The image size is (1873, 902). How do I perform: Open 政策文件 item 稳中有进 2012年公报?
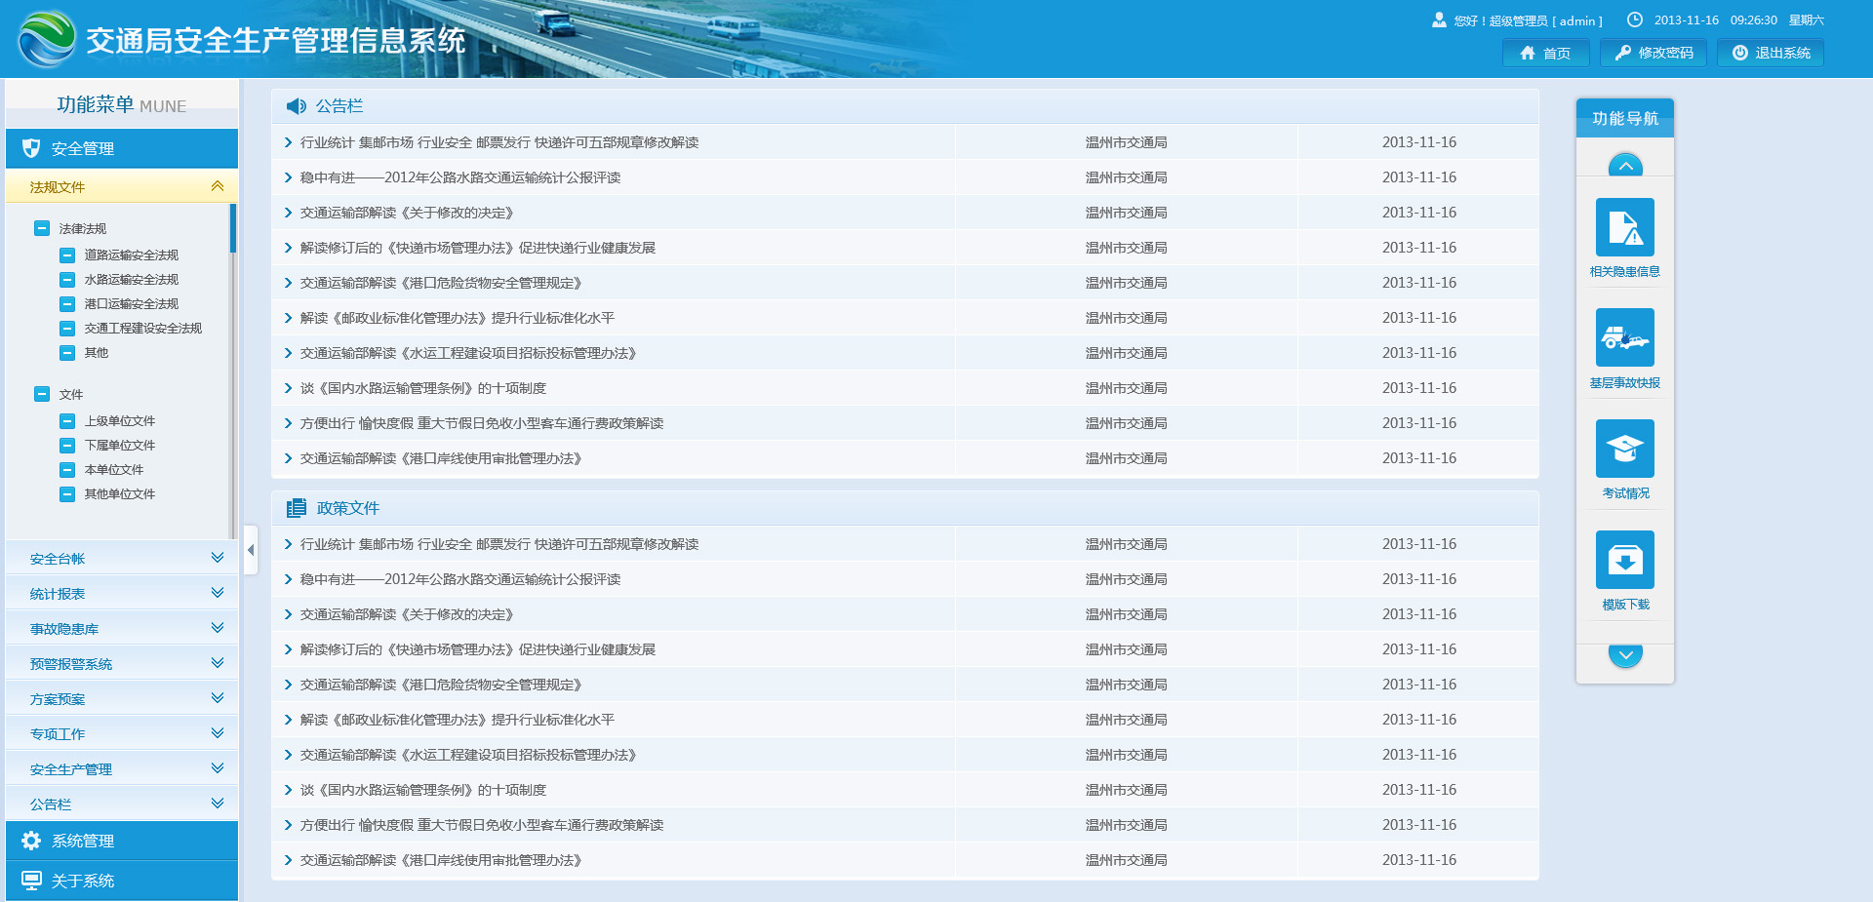[460, 579]
